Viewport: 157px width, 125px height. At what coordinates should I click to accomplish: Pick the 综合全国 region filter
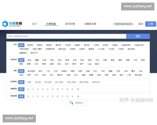pyautogui.click(x=31, y=71)
